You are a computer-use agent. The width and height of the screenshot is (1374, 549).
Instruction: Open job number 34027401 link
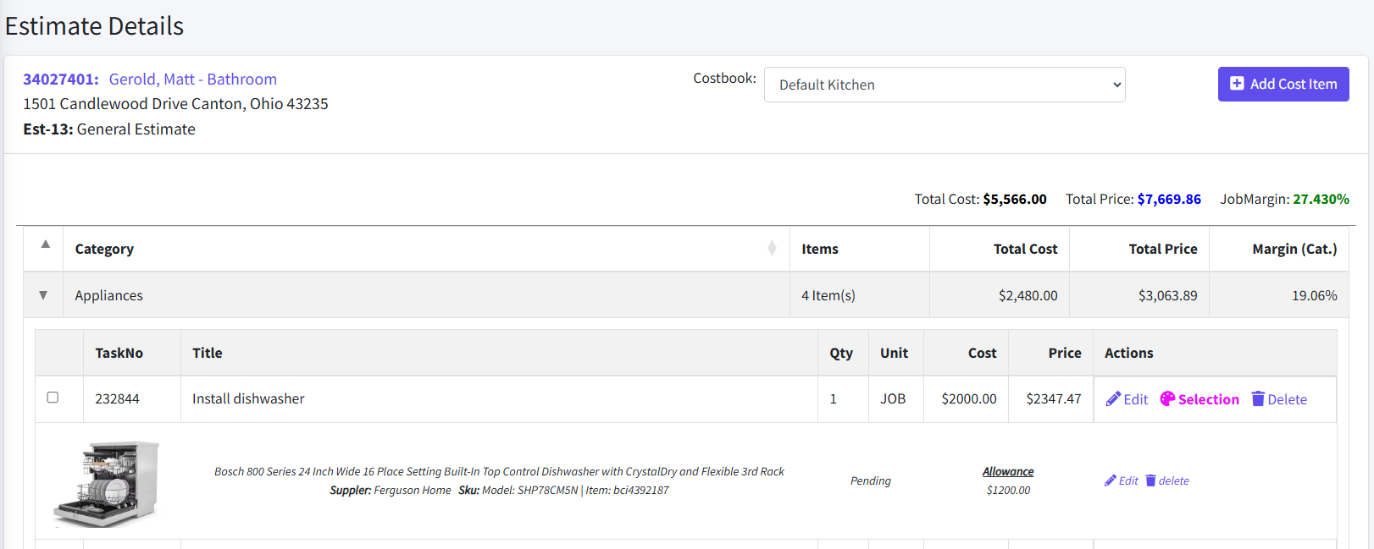(60, 79)
